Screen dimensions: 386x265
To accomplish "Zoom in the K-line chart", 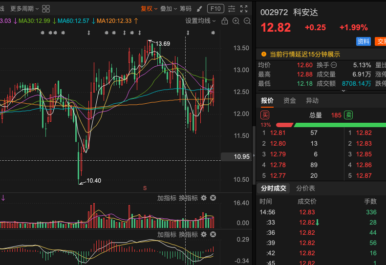I will pos(236,21).
